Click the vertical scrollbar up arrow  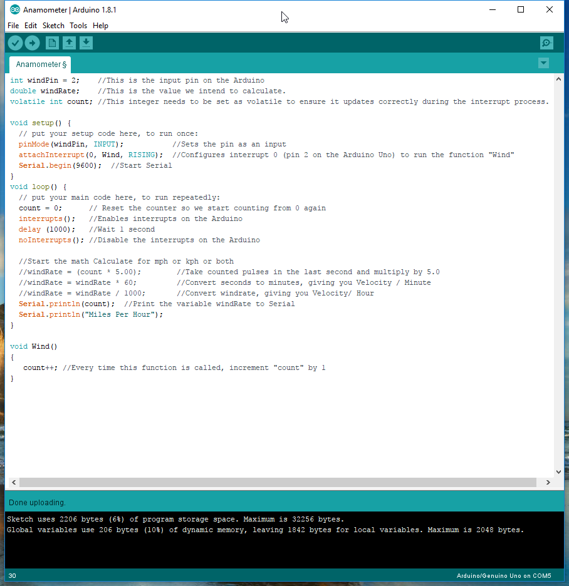[558, 80]
